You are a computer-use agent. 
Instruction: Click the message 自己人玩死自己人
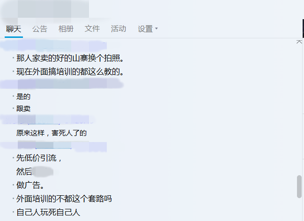[48, 212]
